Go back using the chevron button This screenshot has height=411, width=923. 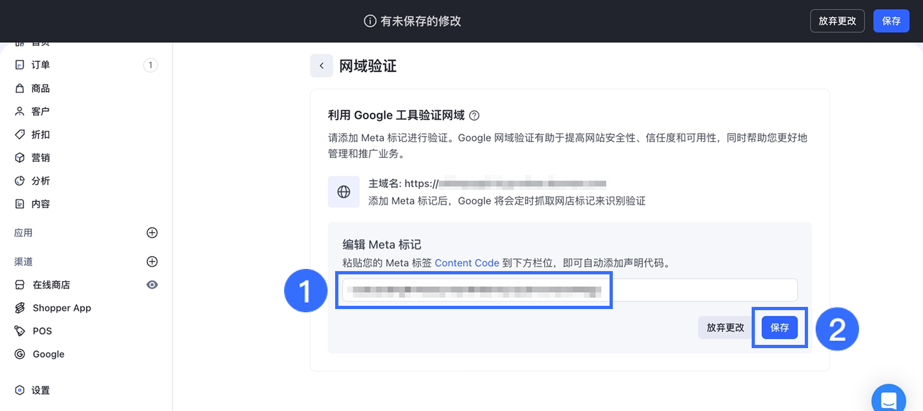coord(322,66)
